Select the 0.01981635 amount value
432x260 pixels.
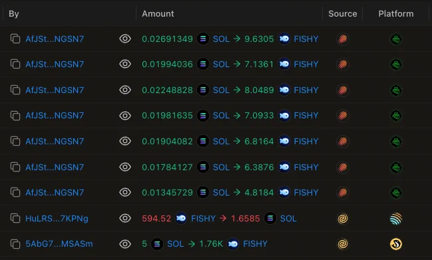[x=167, y=116]
